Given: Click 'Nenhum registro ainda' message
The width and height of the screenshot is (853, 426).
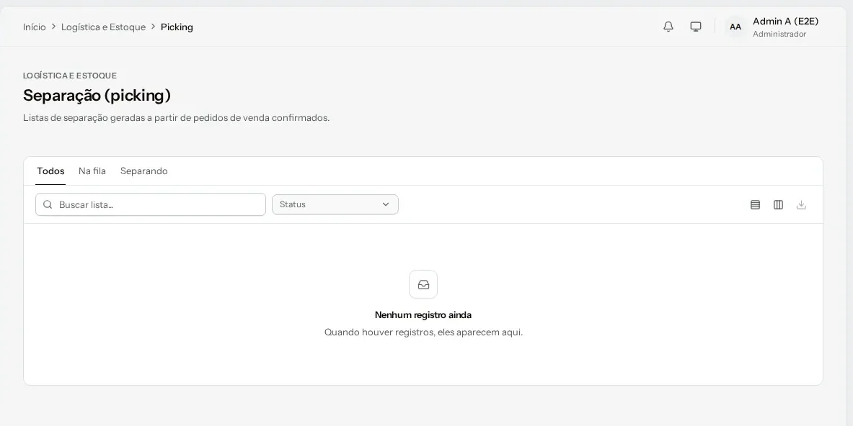Looking at the screenshot, I should tap(423, 314).
